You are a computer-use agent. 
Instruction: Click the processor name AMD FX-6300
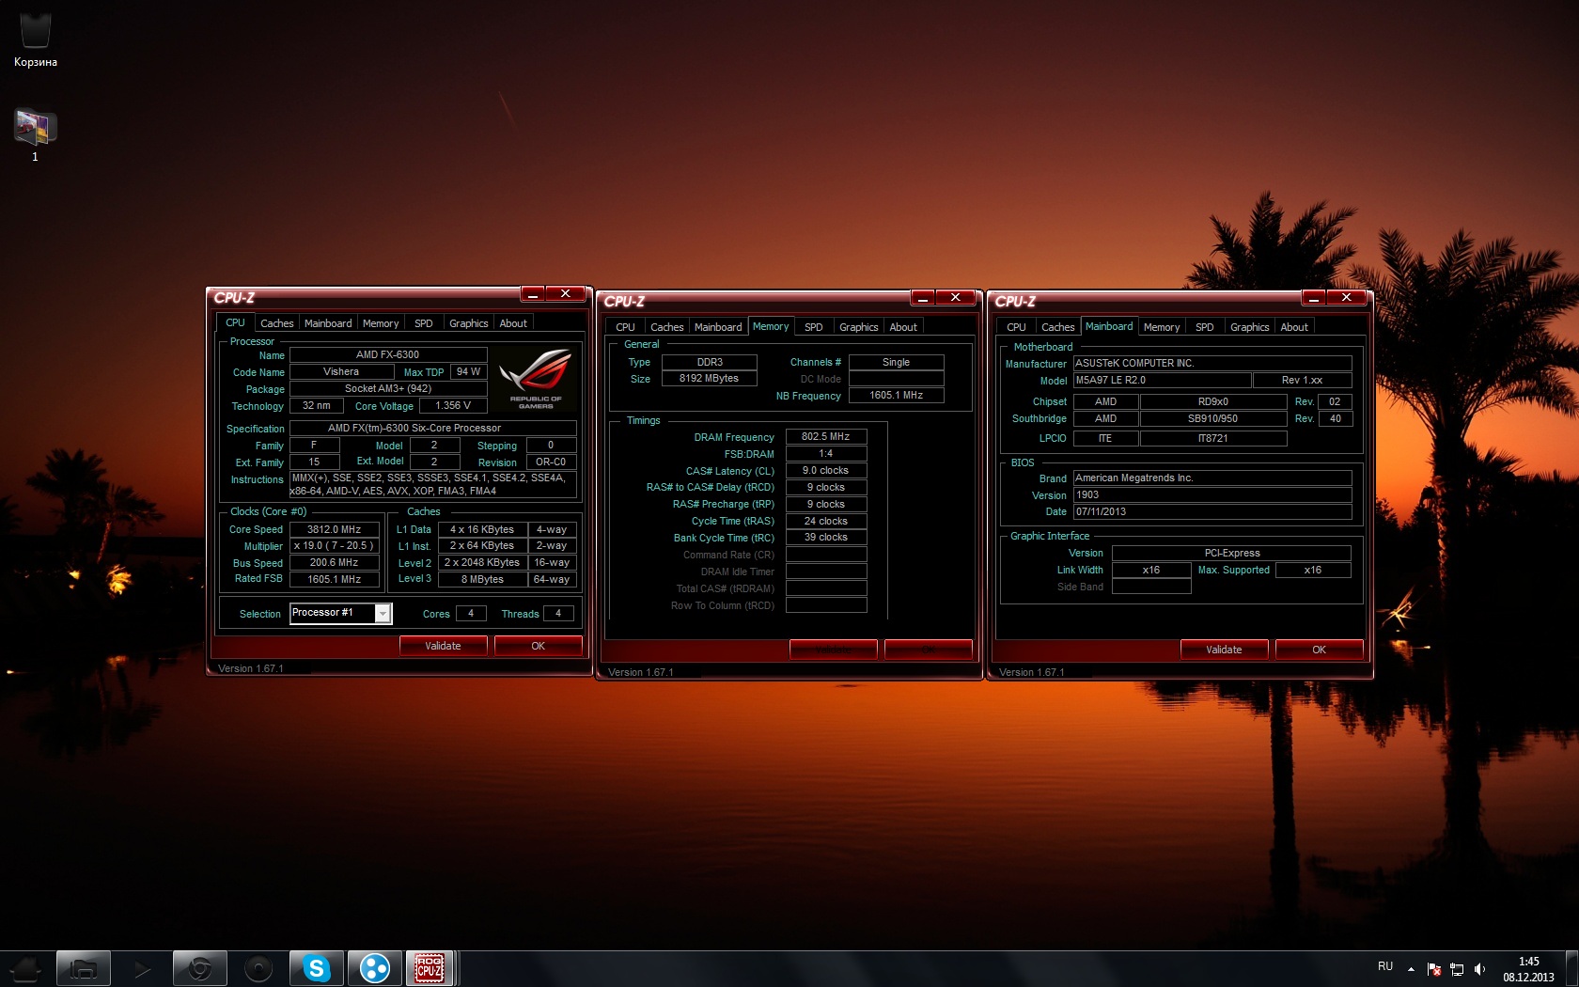tap(388, 354)
